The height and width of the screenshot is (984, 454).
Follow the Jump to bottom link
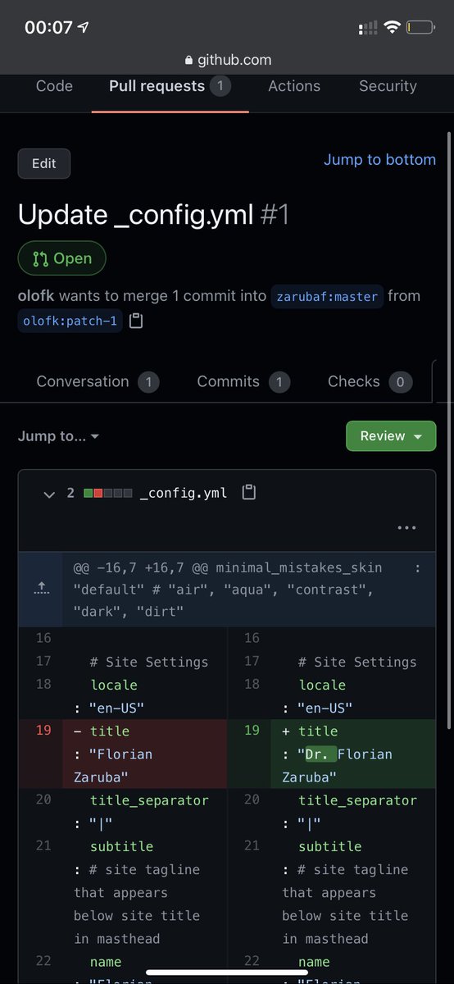pos(379,160)
